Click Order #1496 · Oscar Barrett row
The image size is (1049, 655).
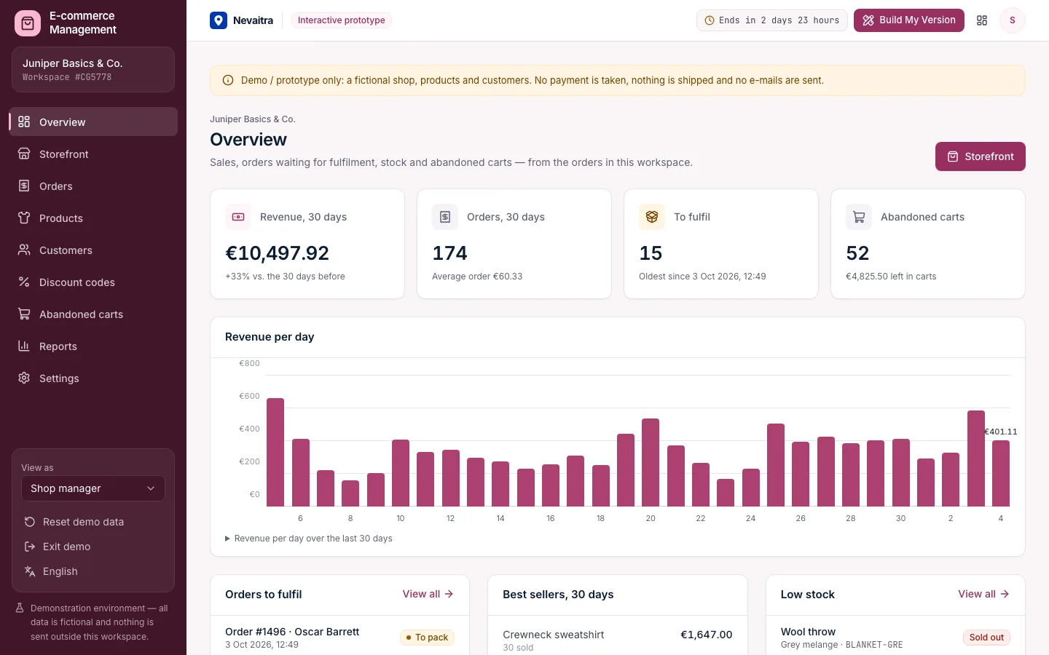point(340,637)
